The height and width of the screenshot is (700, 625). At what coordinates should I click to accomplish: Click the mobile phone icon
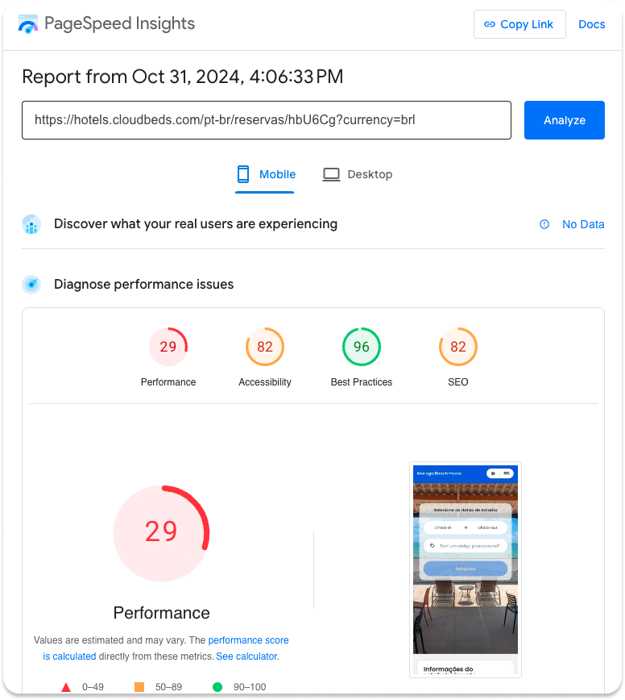pyautogui.click(x=243, y=174)
